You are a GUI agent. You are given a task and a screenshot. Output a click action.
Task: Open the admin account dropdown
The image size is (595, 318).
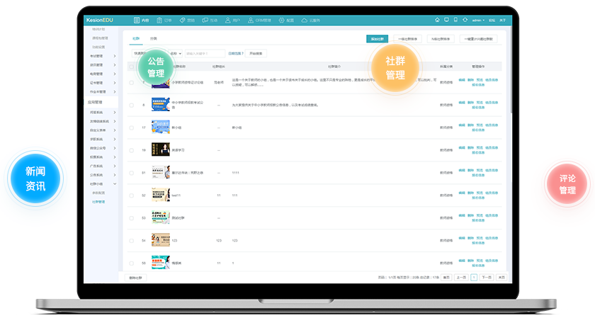477,21
